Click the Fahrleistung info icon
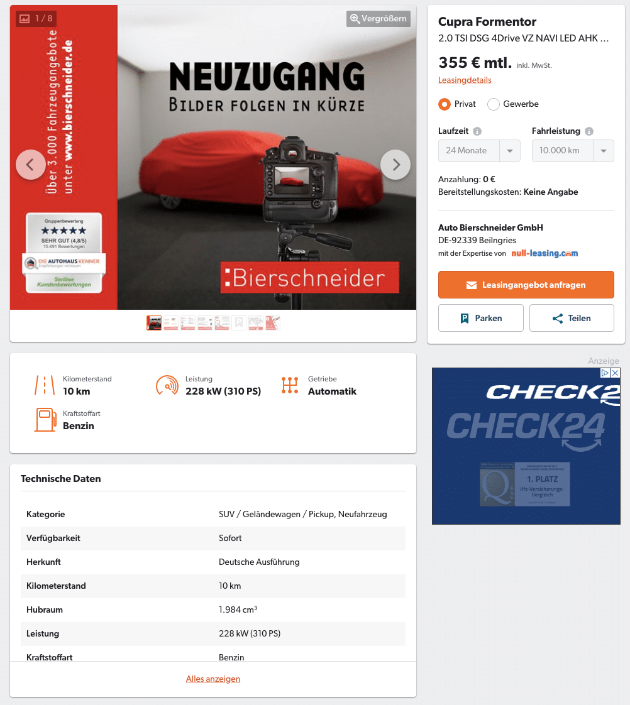 click(x=589, y=131)
